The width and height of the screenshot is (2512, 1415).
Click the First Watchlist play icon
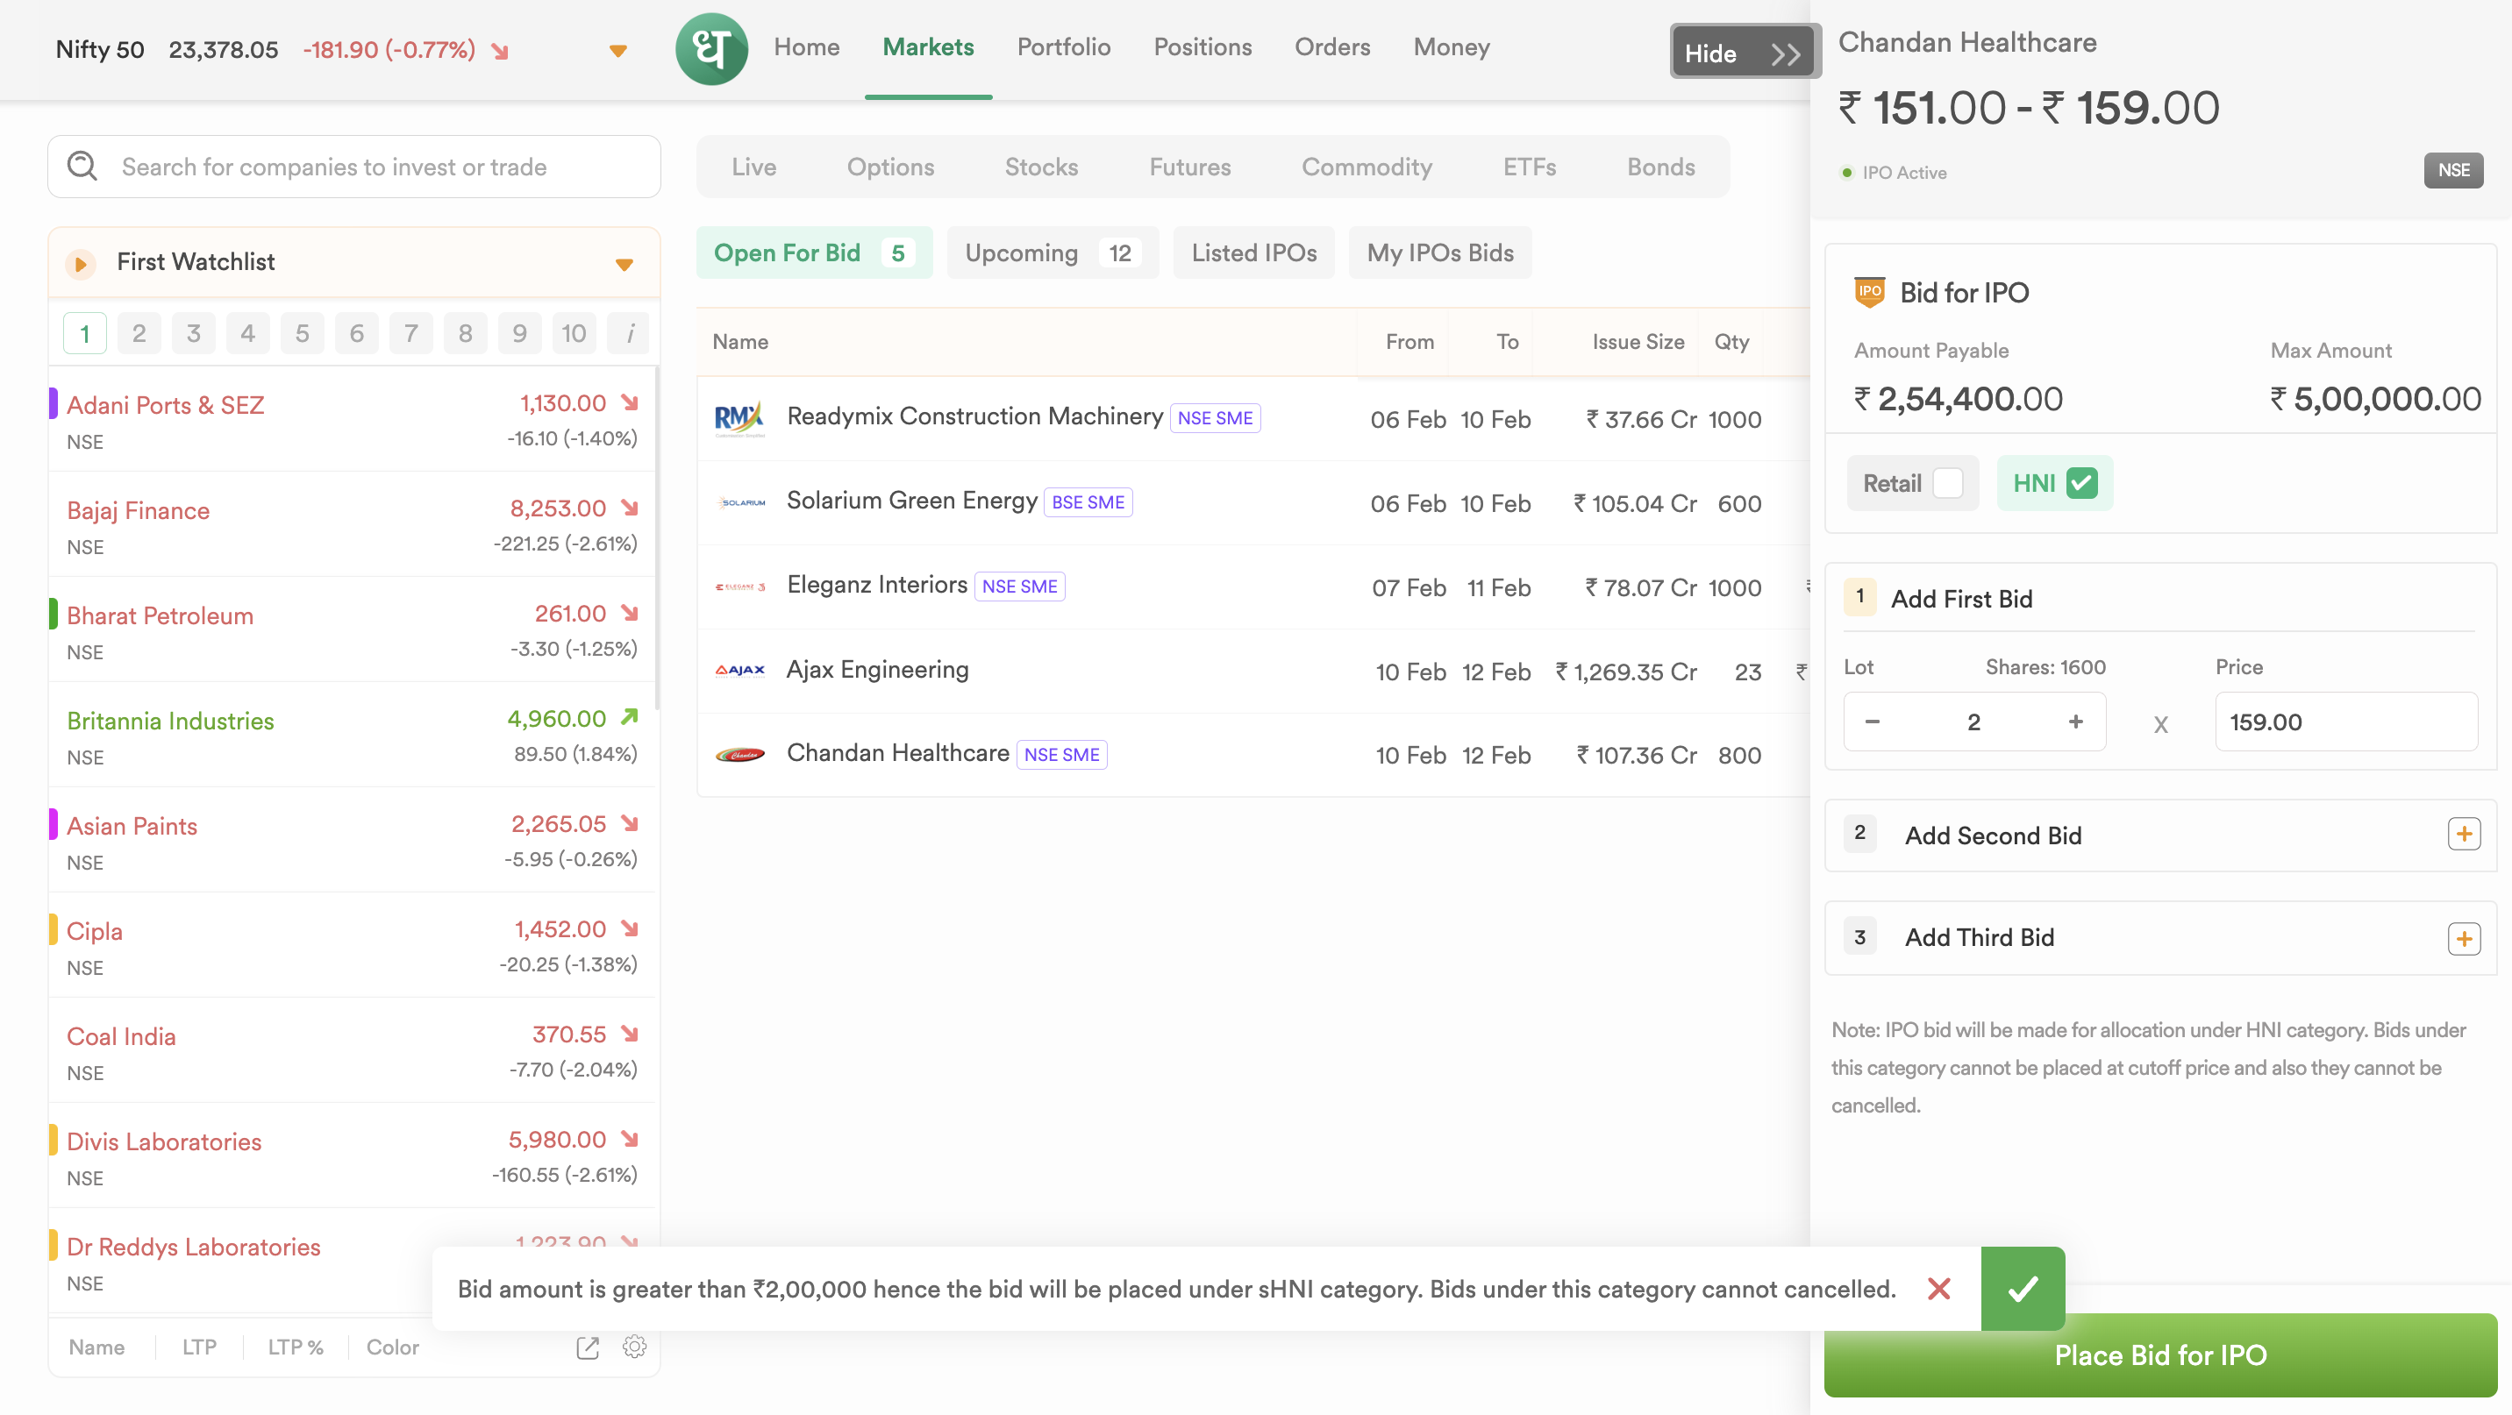pyautogui.click(x=81, y=263)
